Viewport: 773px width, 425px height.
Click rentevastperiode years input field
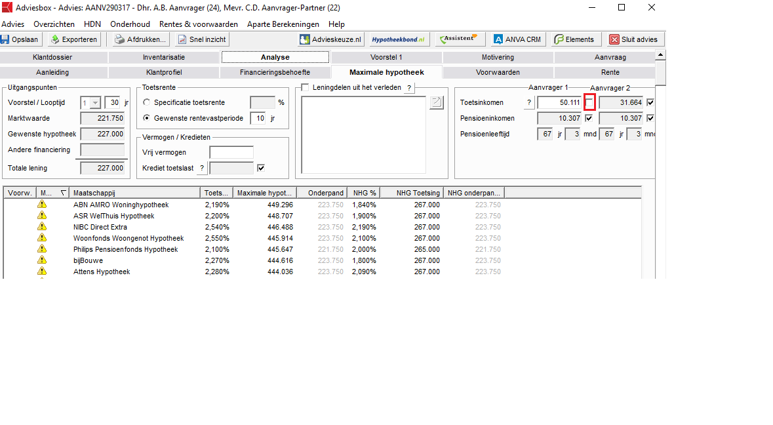point(258,118)
